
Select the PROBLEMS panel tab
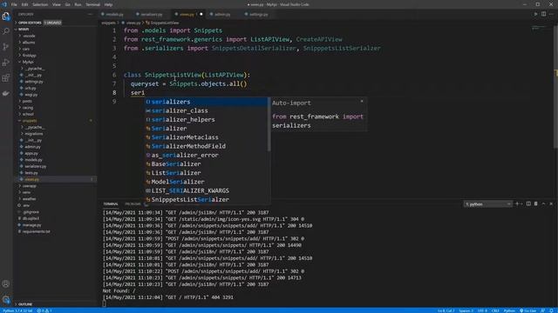pos(133,204)
